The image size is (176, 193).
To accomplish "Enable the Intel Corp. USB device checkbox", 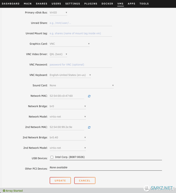I will 52,157.
